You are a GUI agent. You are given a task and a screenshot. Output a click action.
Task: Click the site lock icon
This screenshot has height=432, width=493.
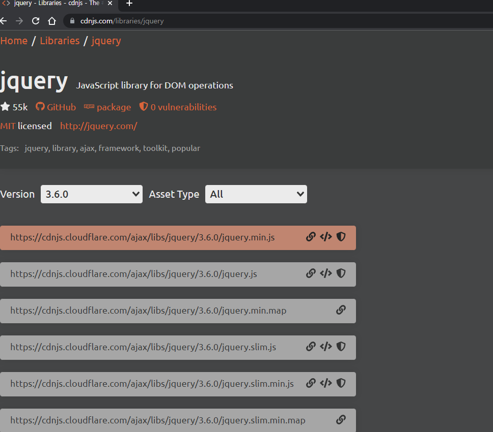pyautogui.click(x=72, y=21)
